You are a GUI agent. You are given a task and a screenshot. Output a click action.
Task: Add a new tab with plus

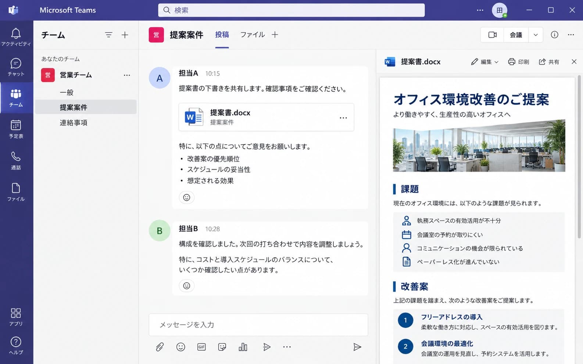point(275,35)
